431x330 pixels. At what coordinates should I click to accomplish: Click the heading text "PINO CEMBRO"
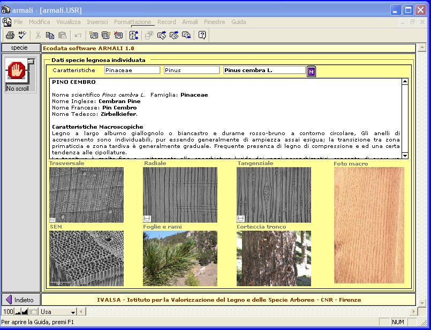pos(74,82)
